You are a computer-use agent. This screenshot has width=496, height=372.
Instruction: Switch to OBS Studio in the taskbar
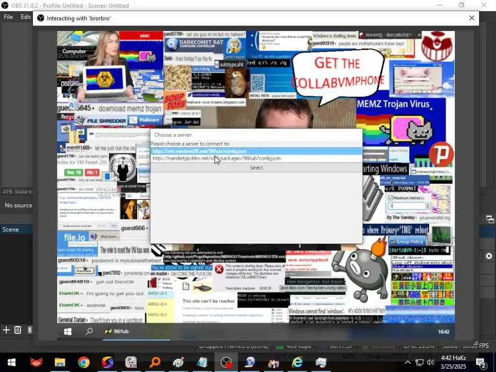226,362
